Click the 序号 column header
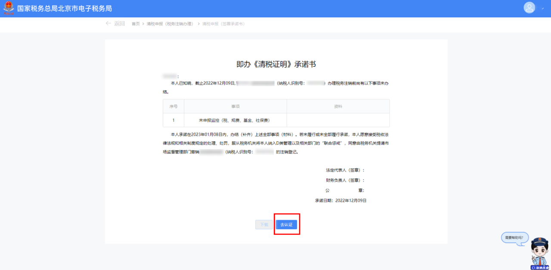The width and height of the screenshot is (551, 270). [173, 106]
